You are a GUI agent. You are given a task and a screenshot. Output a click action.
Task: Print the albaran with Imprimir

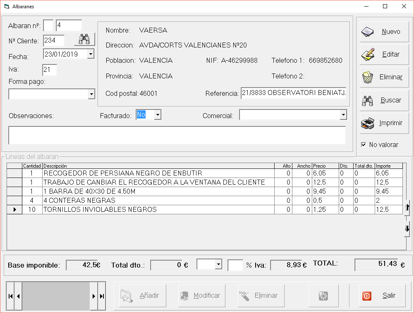tap(384, 123)
